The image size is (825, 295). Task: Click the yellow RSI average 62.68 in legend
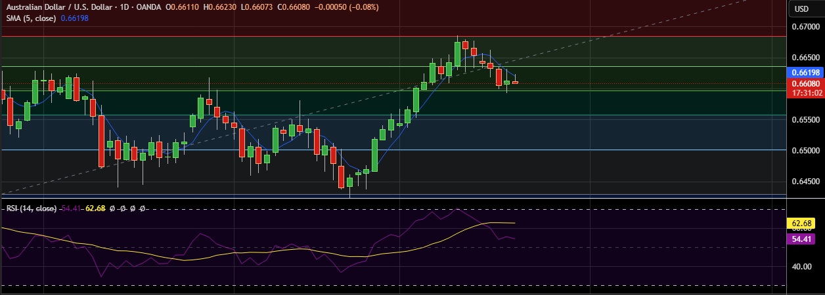[95, 208]
